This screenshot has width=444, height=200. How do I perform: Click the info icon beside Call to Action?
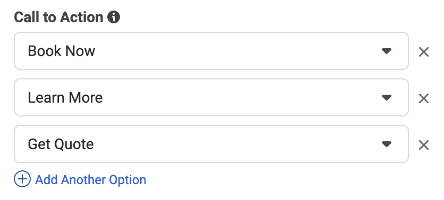coord(114,17)
